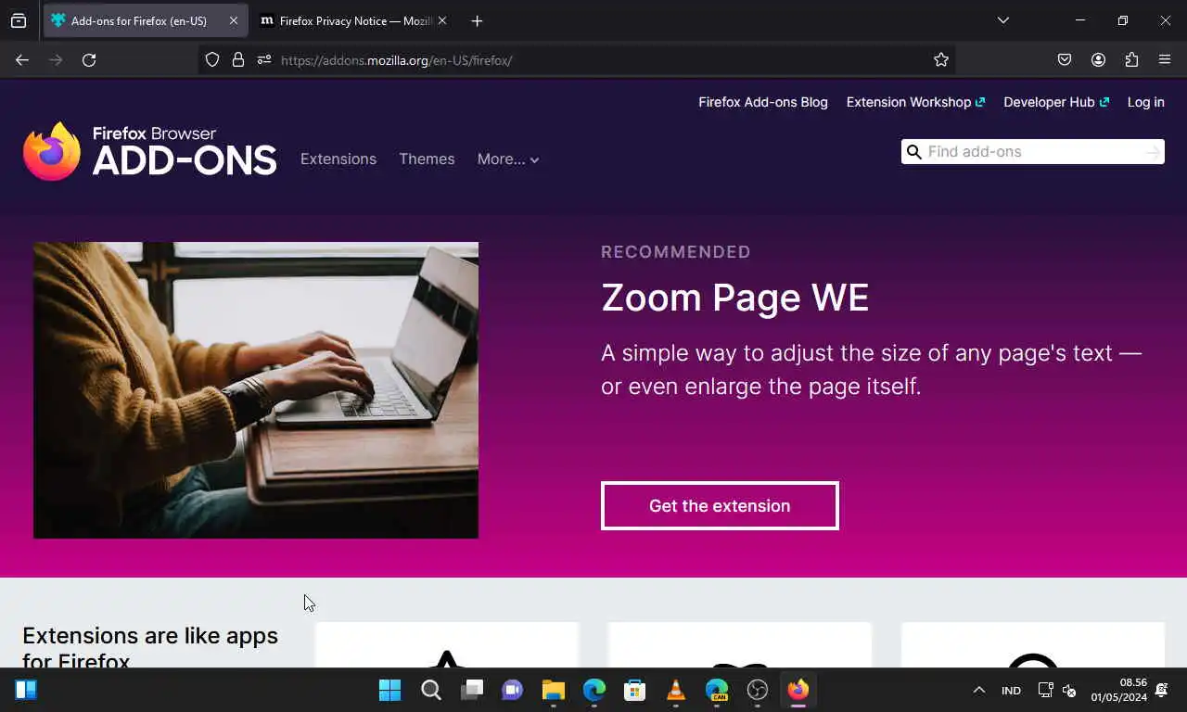Image resolution: width=1187 pixels, height=712 pixels.
Task: Click the padlock site security icon
Action: pyautogui.click(x=238, y=60)
